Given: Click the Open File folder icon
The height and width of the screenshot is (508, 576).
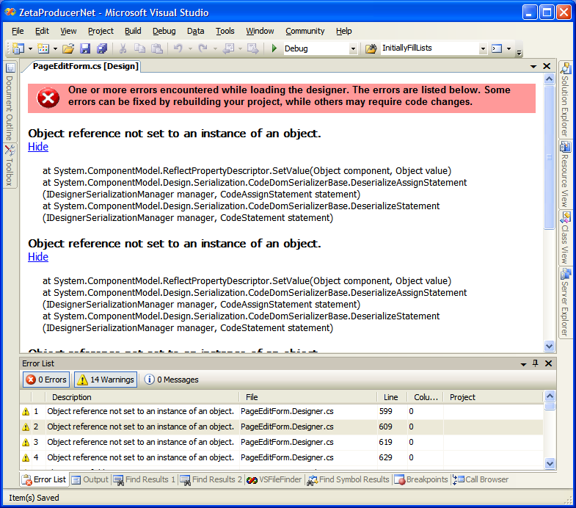Looking at the screenshot, I should click(68, 48).
